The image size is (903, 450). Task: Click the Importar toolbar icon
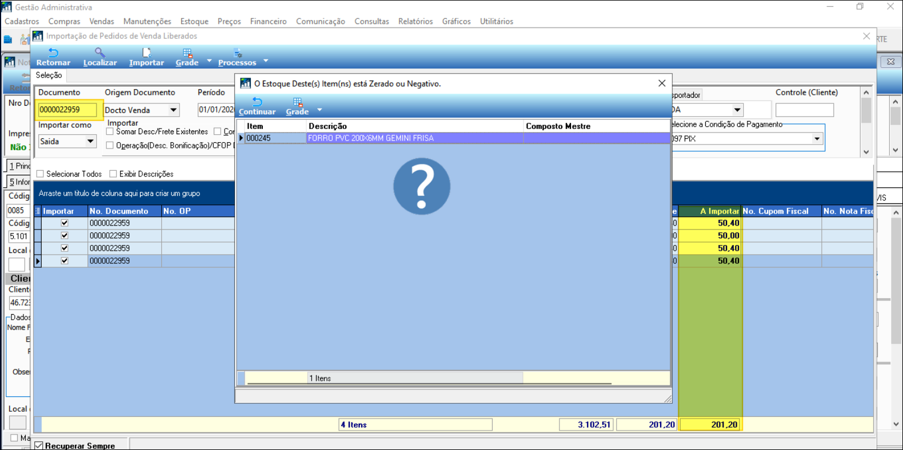(146, 57)
